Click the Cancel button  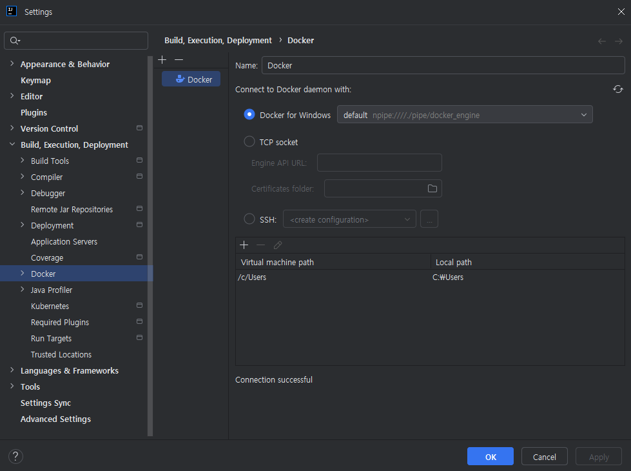point(545,457)
